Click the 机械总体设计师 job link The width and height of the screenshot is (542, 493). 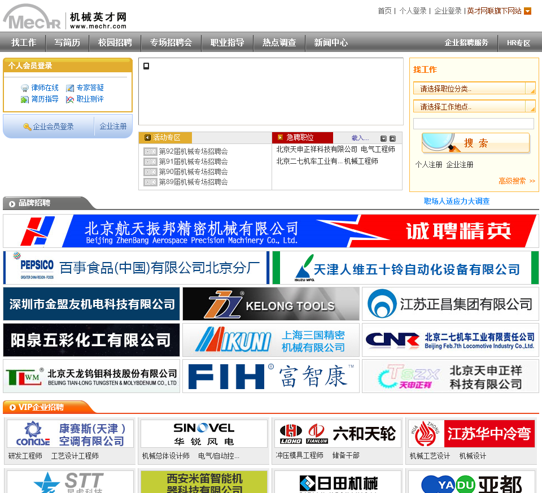pos(166,456)
